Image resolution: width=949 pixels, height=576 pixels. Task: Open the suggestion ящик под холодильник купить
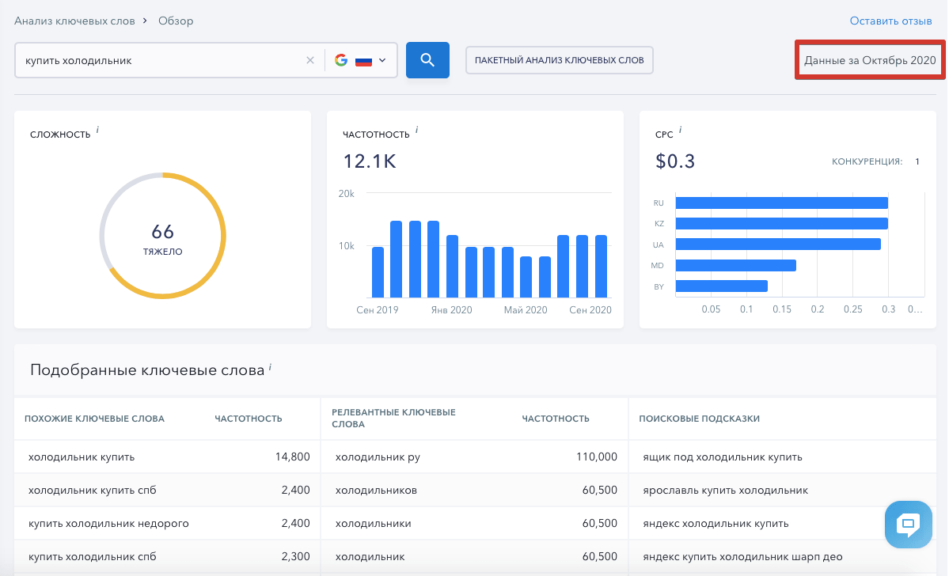coord(723,457)
